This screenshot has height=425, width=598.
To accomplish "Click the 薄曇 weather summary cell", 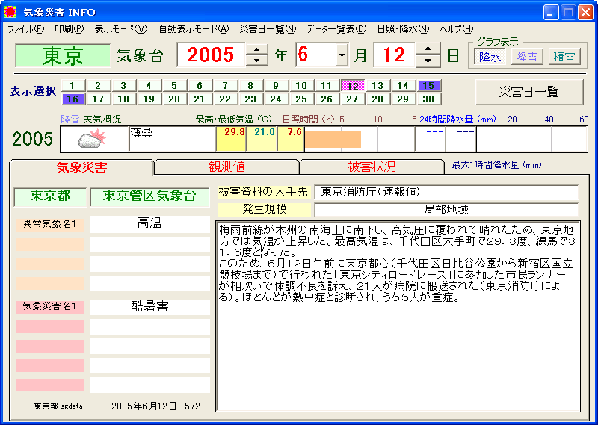I will (173, 139).
